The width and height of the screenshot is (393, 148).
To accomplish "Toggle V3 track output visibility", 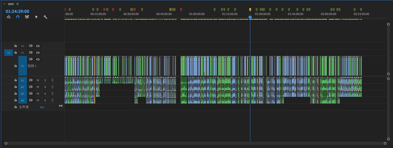I will (38, 46).
